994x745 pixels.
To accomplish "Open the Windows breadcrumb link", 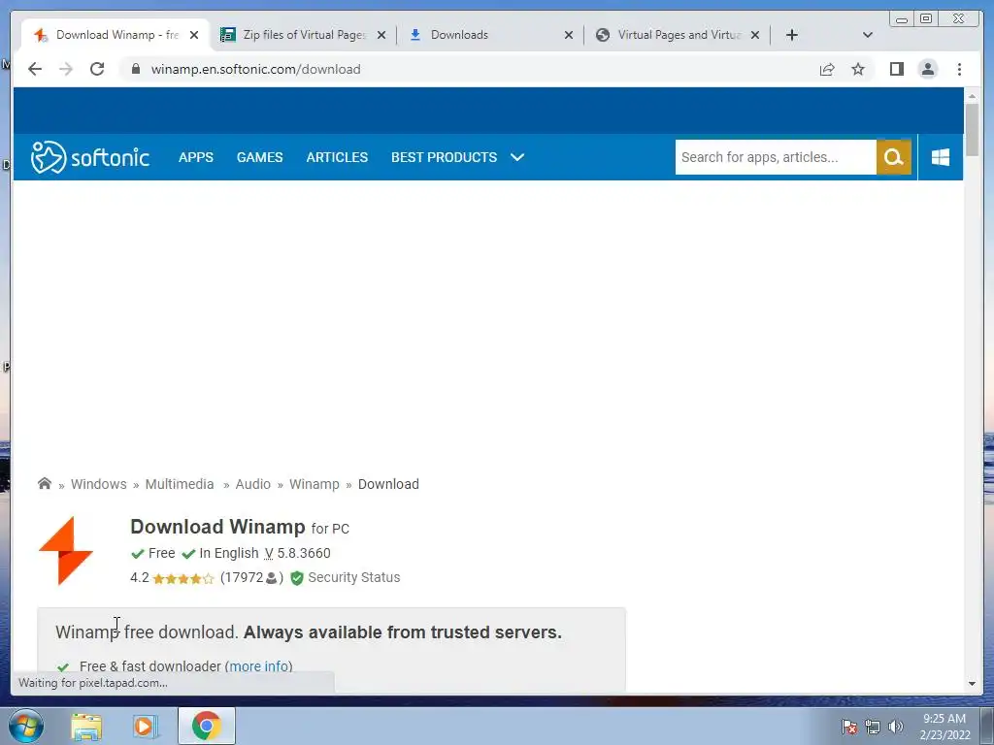I will (x=98, y=484).
